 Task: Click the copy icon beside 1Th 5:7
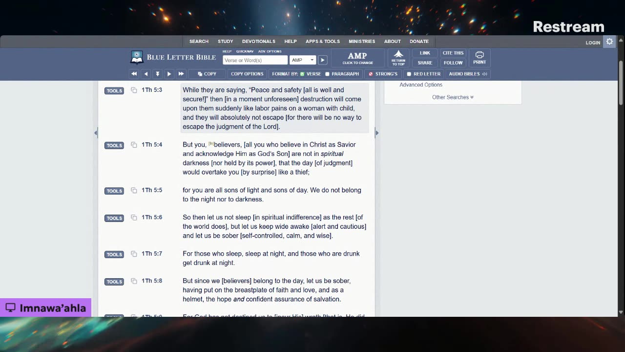tap(134, 254)
